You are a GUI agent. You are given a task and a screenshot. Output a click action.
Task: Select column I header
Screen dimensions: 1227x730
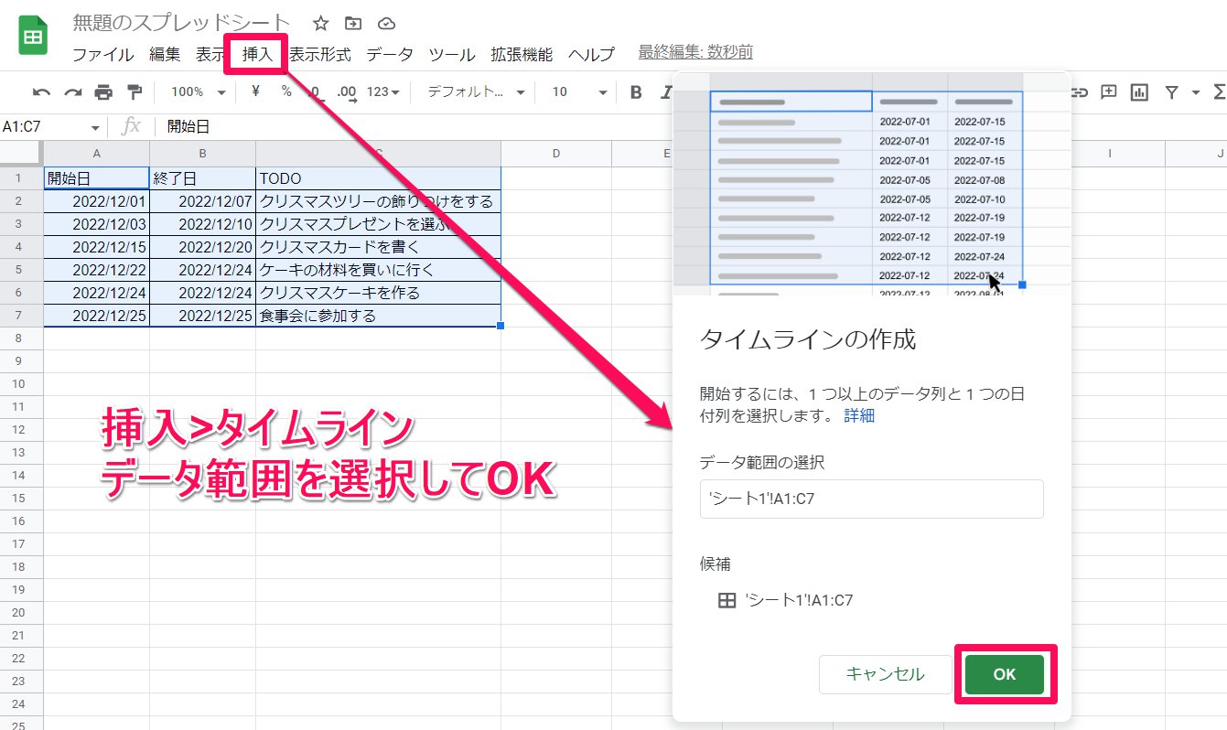[x=1110, y=154]
